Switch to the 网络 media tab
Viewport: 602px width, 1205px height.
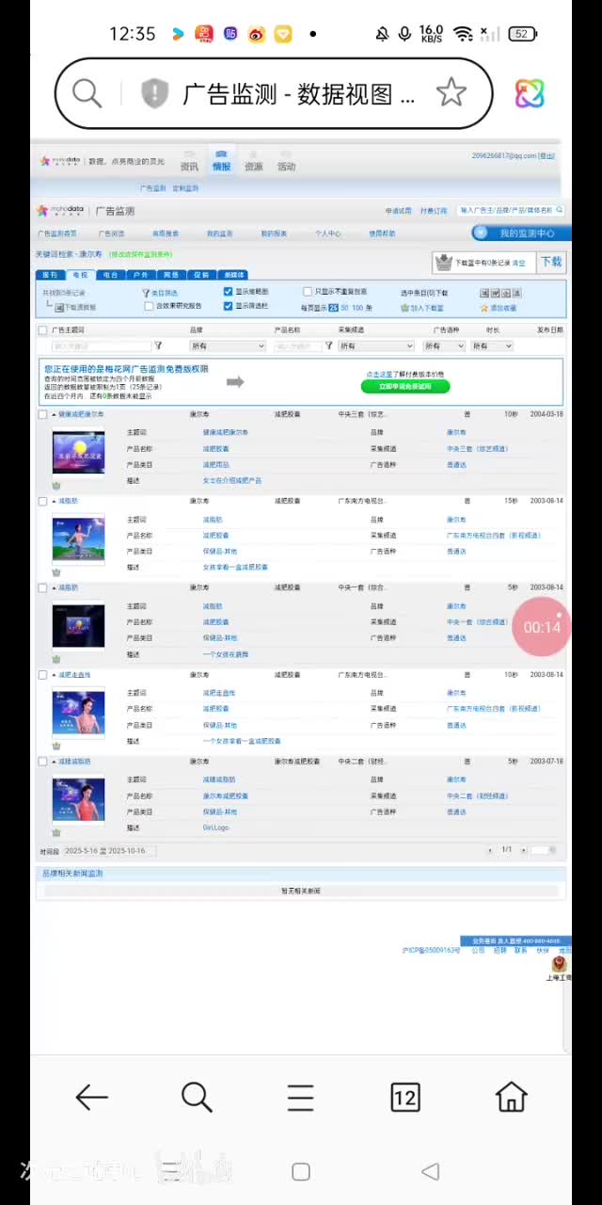(170, 275)
